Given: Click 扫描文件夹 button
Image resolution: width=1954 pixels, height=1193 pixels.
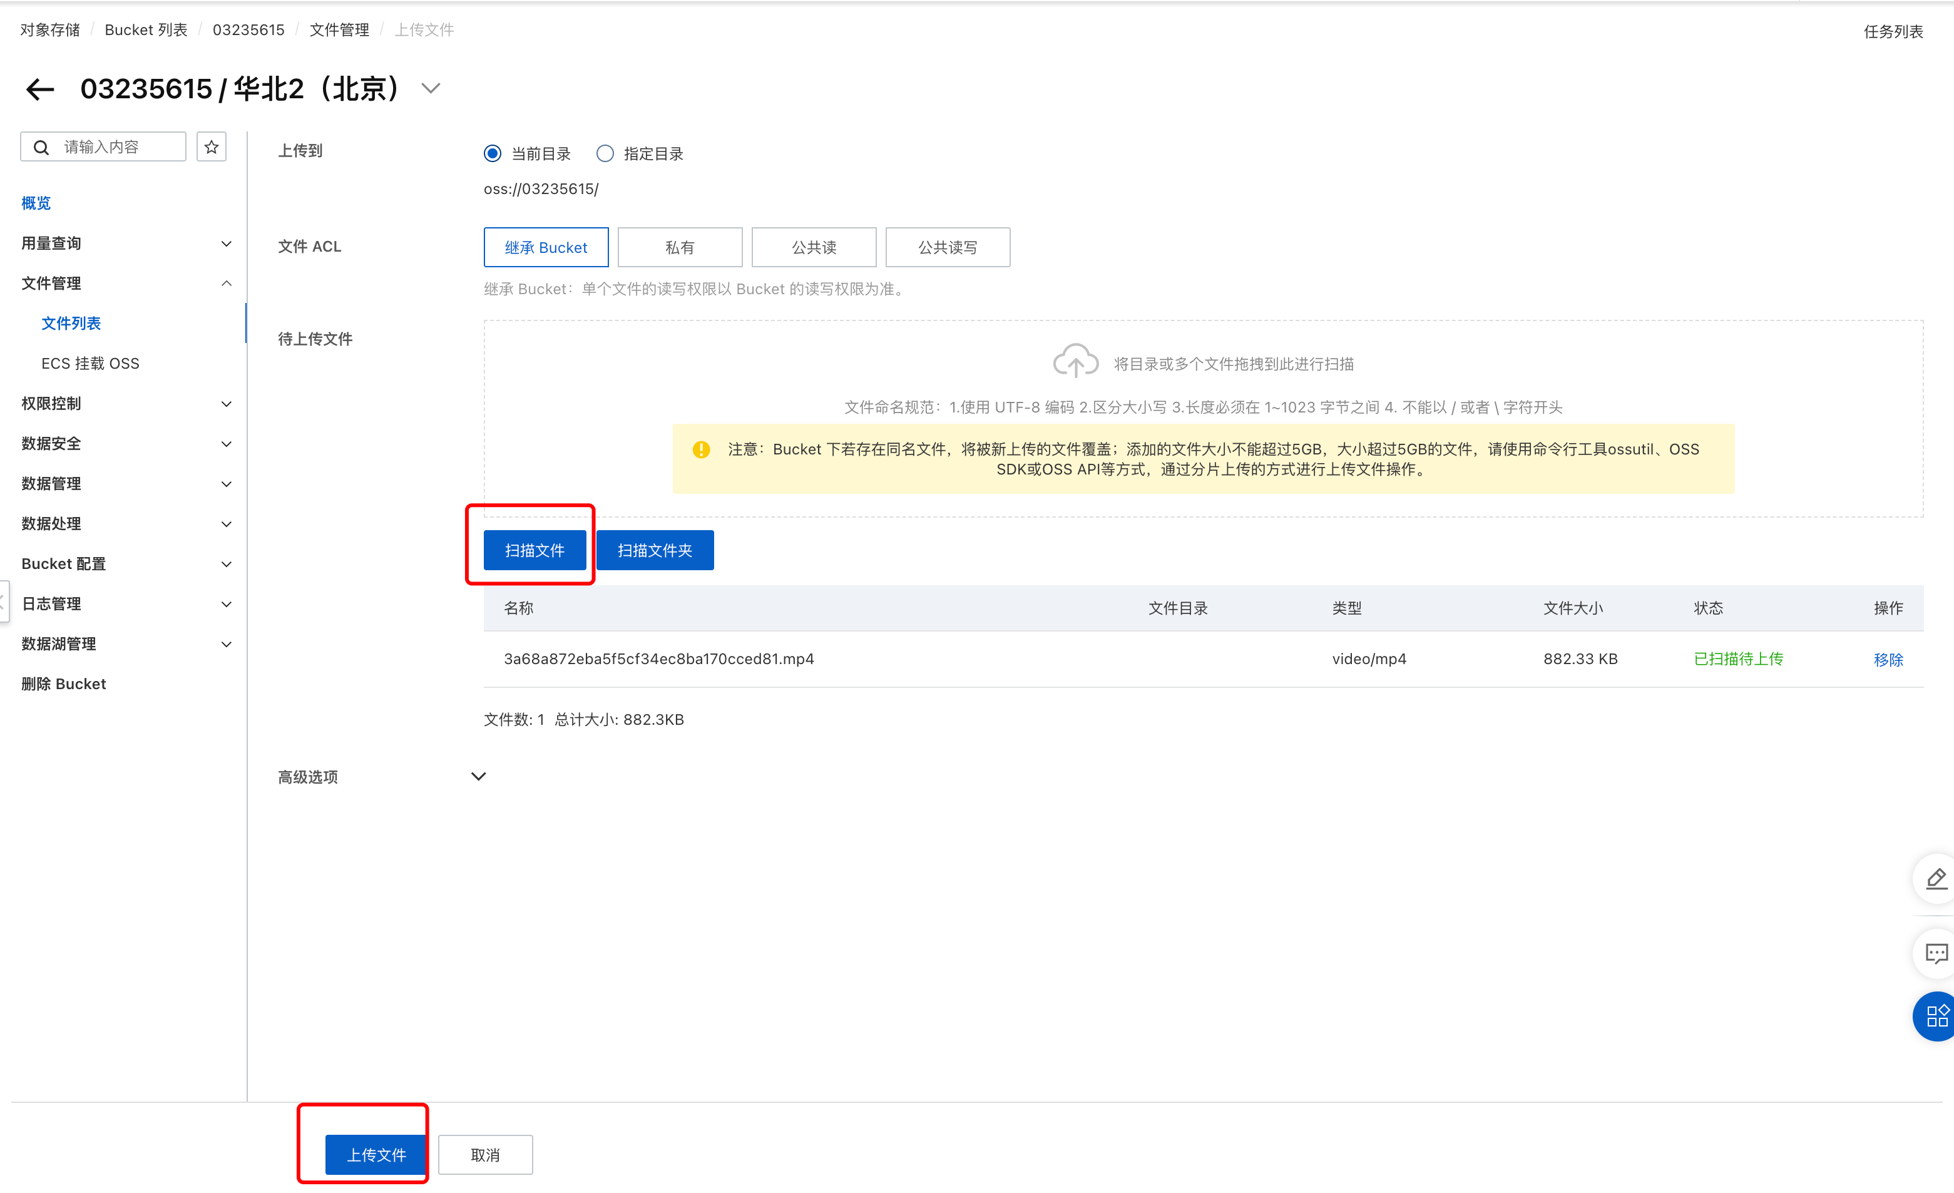Looking at the screenshot, I should tap(655, 550).
